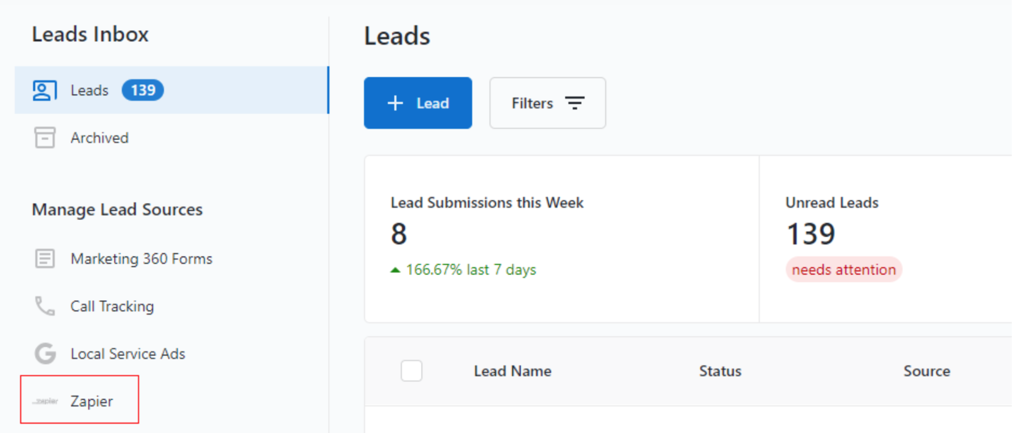
Task: Open the Leads menu item
Action: tap(172, 90)
